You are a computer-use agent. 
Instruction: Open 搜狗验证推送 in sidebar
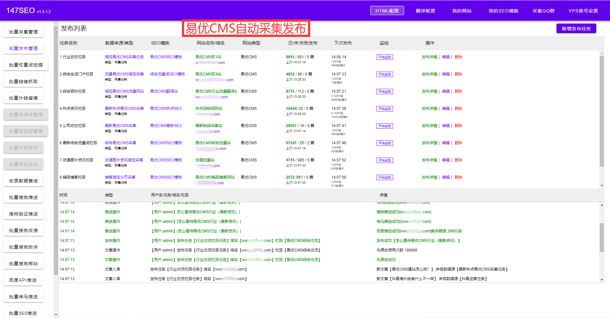tap(23, 214)
